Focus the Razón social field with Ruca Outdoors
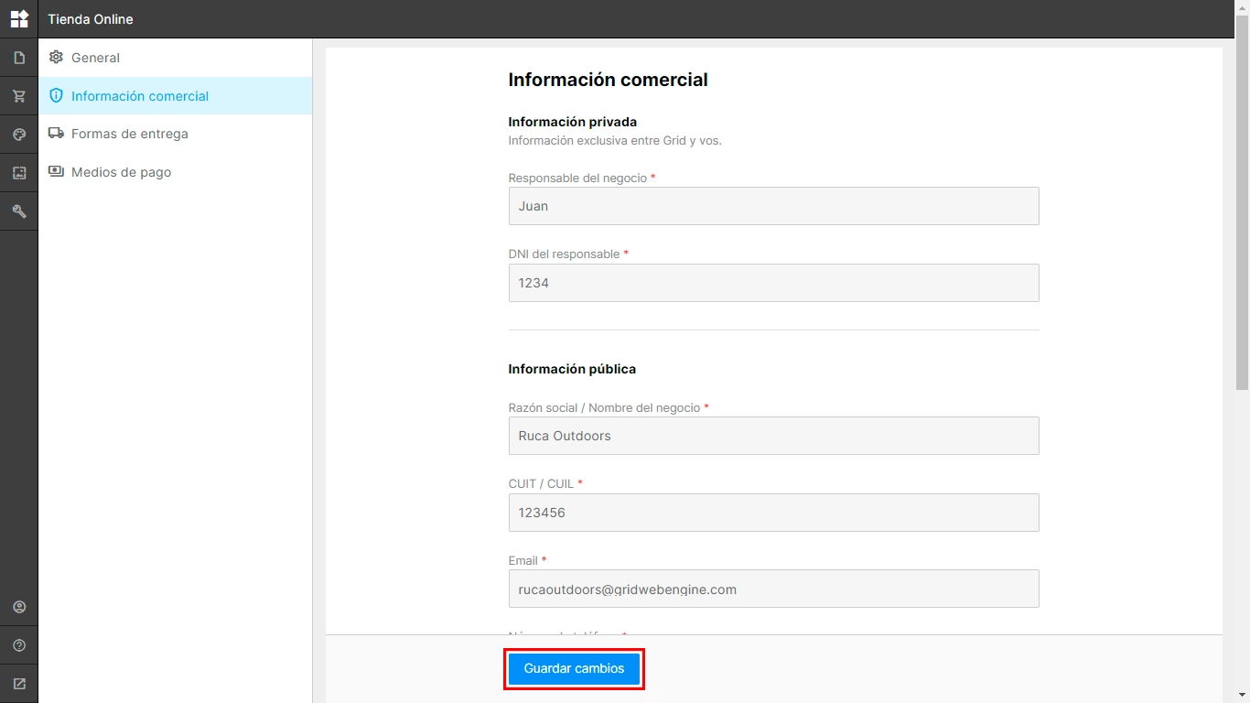Screen dimensions: 1250x703 tap(773, 436)
